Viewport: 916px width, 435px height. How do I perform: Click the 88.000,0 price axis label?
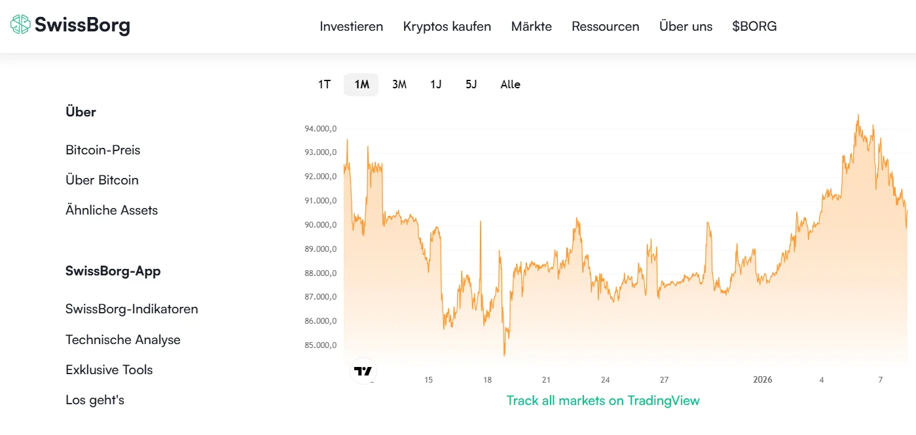(321, 273)
